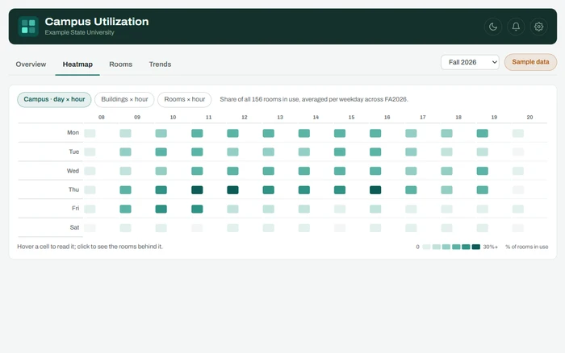Click the Thu 12 heatmap cell

tap(232, 189)
